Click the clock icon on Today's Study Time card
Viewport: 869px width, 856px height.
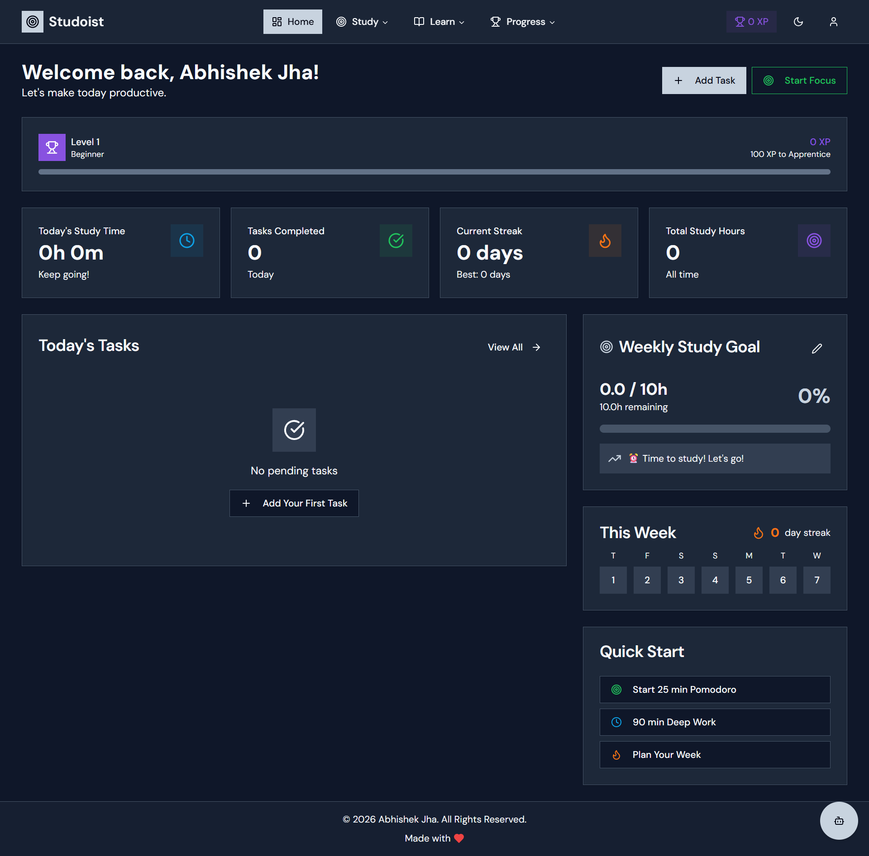[x=186, y=240]
